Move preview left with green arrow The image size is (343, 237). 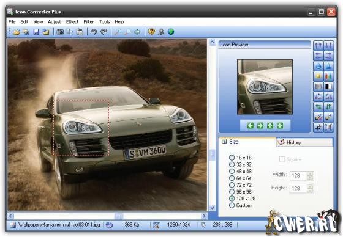point(251,125)
